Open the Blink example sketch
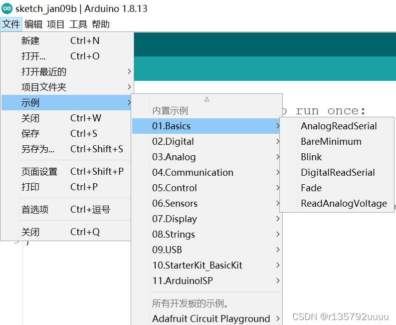The height and width of the screenshot is (325, 396). click(x=337, y=157)
